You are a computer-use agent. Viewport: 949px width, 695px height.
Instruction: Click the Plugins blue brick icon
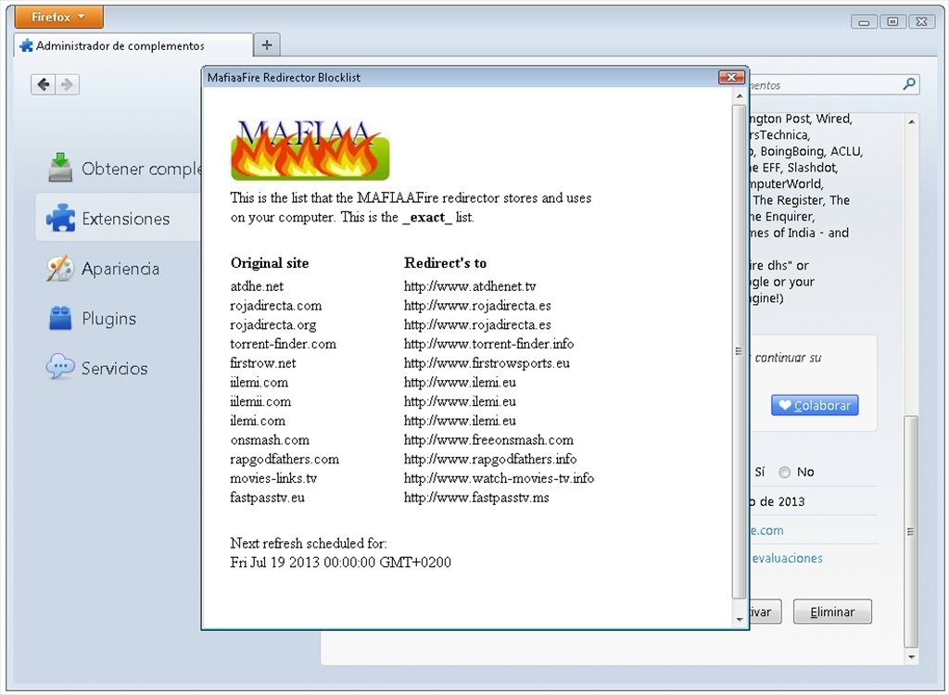tap(60, 318)
